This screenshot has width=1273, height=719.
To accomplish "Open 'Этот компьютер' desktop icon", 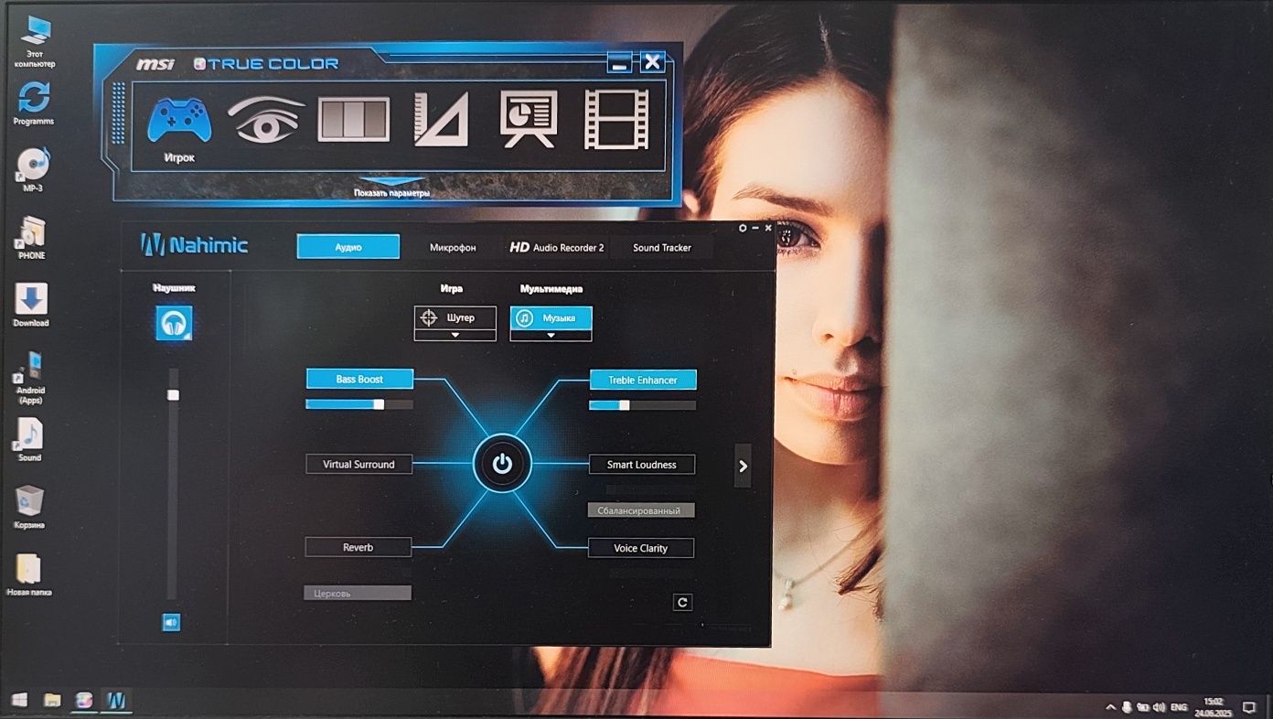I will pos(35,42).
